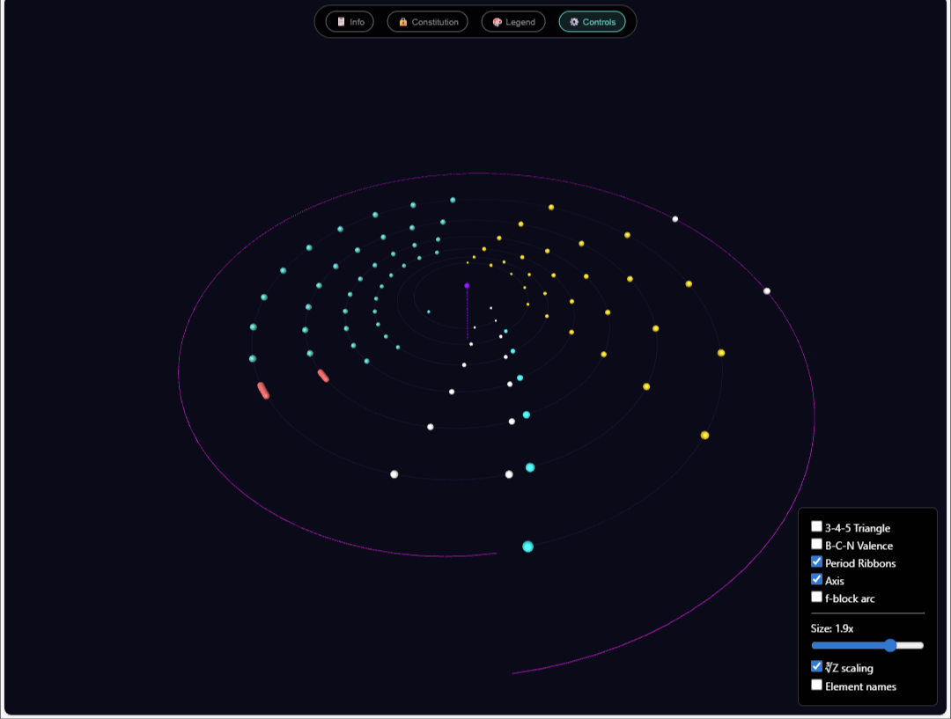The height and width of the screenshot is (719, 951).
Task: Select the purple sphere atop the axis
Action: pyautogui.click(x=467, y=286)
